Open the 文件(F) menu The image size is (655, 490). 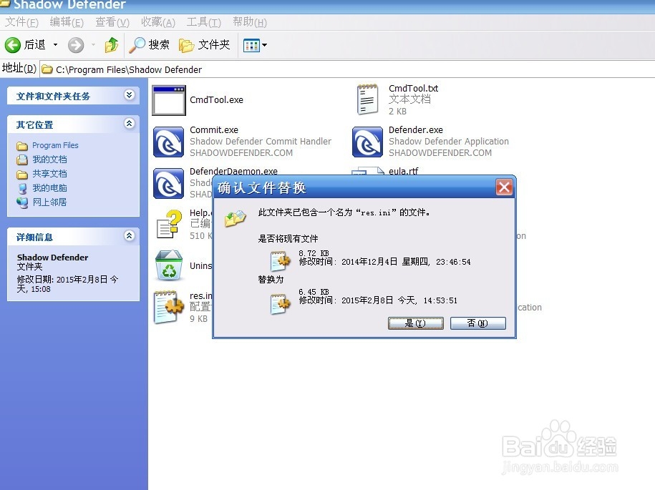(x=21, y=21)
